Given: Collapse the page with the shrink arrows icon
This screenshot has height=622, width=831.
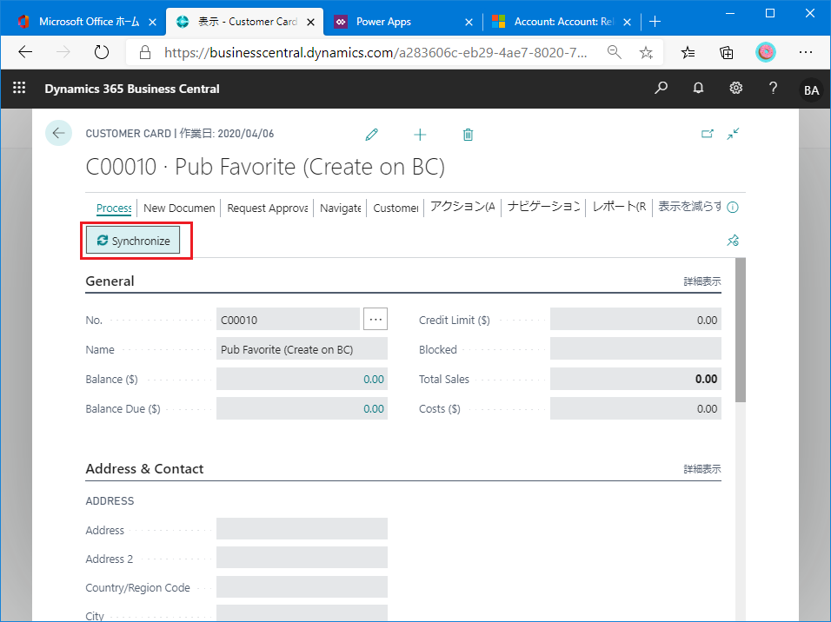Looking at the screenshot, I should click(x=733, y=134).
